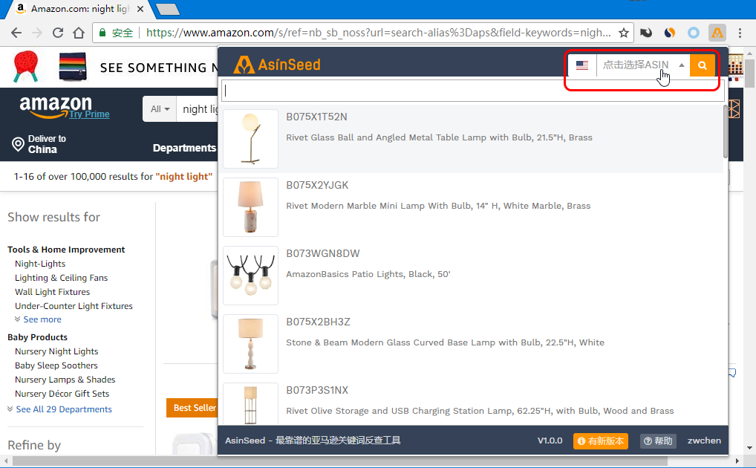Viewport: 756px width, 468px height.
Task: Click thumbnail of Rivet Marble Mini Lamp
Action: 250,207
